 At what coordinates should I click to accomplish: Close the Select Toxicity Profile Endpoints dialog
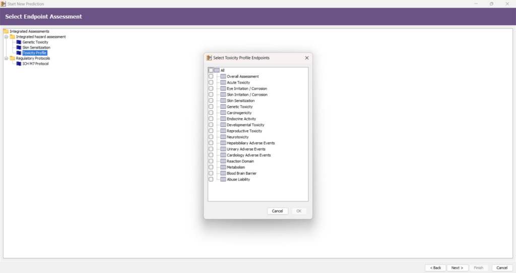tap(307, 58)
